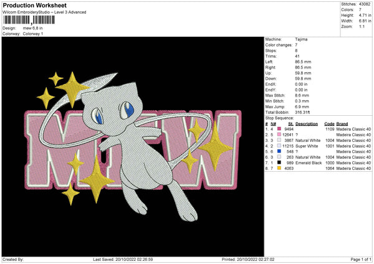Click Madeira Classic 40 in Emerald Black row
This screenshot has width=374, height=264.
click(353, 163)
